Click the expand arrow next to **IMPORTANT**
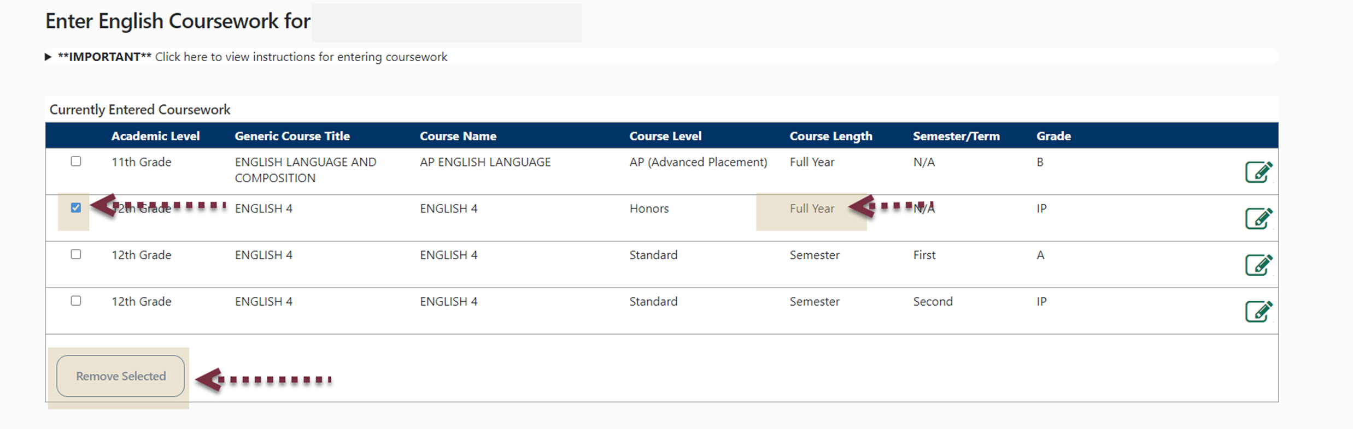Viewport: 1353px width, 429px height. click(48, 56)
